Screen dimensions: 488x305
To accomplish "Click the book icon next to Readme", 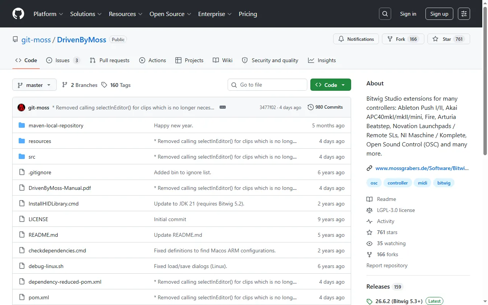I will (x=369, y=199).
